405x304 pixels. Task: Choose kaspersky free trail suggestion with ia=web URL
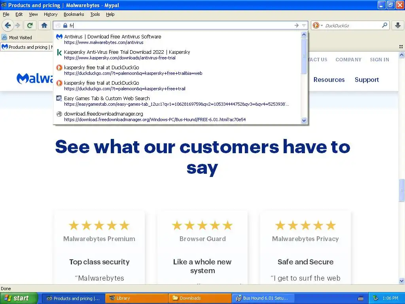point(178,70)
